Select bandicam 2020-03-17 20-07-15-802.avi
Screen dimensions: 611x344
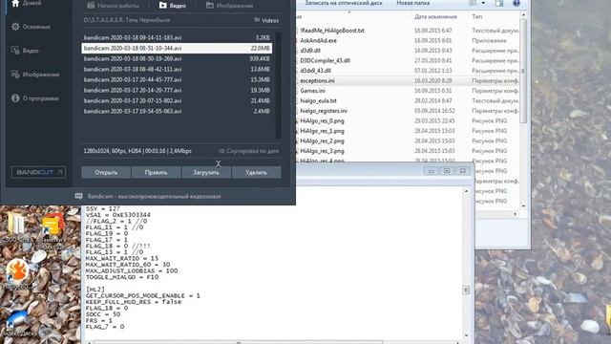click(177, 100)
